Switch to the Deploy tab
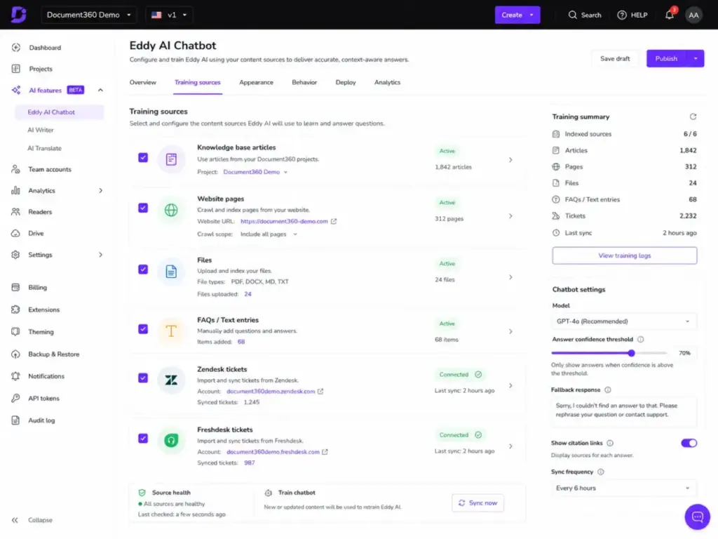This screenshot has width=718, height=539. pyautogui.click(x=345, y=83)
